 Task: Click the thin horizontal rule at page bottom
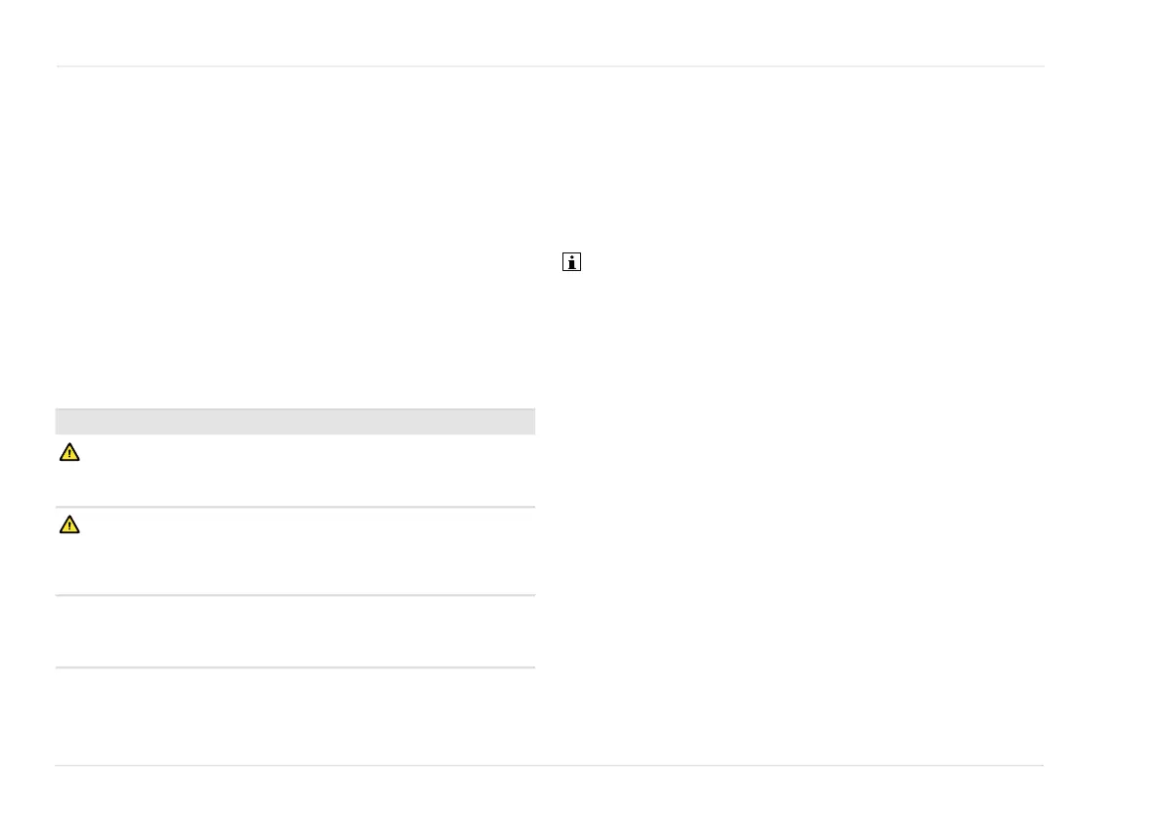549,765
